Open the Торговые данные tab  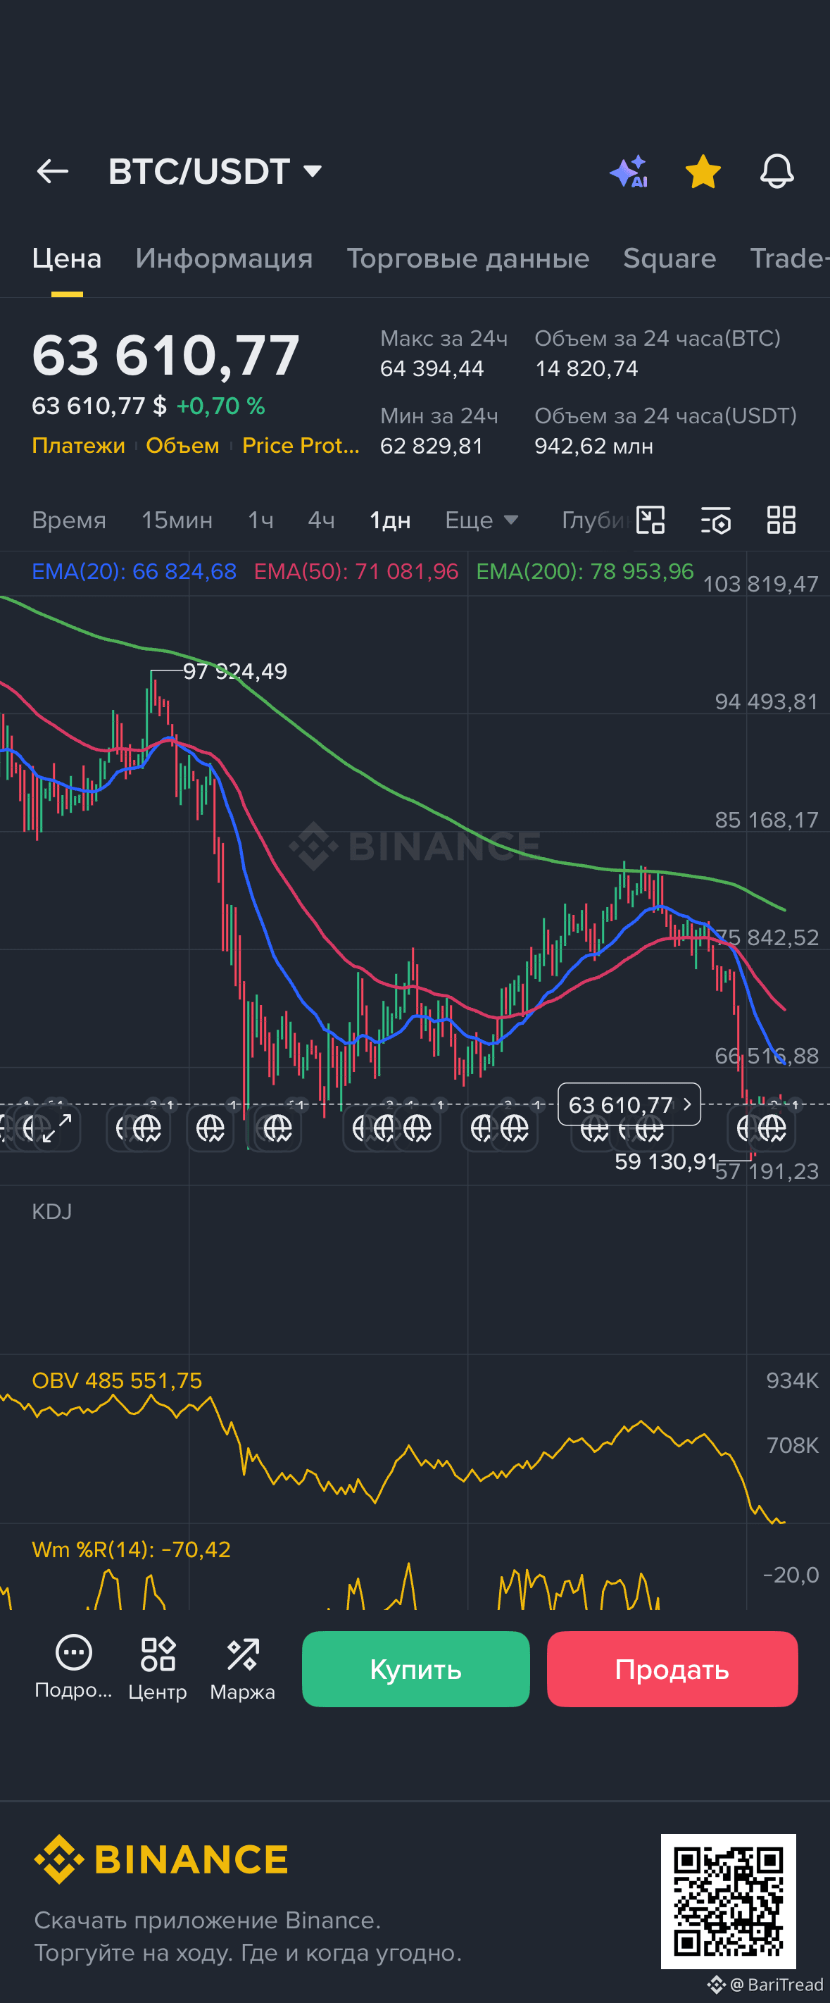point(468,258)
